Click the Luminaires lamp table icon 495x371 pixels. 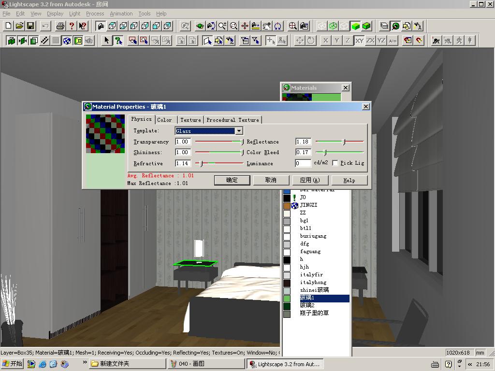coord(418,26)
